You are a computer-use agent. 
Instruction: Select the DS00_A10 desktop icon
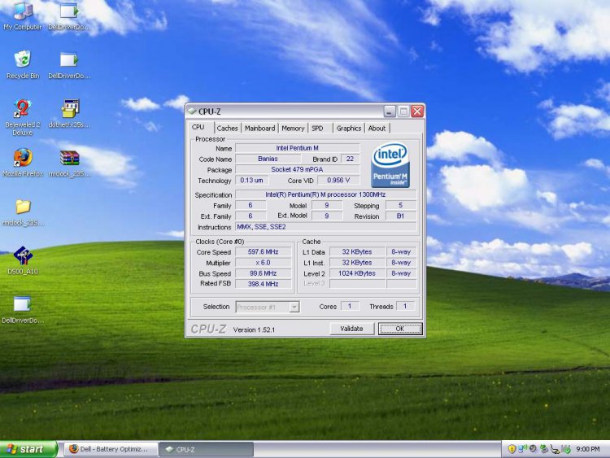coord(23,260)
